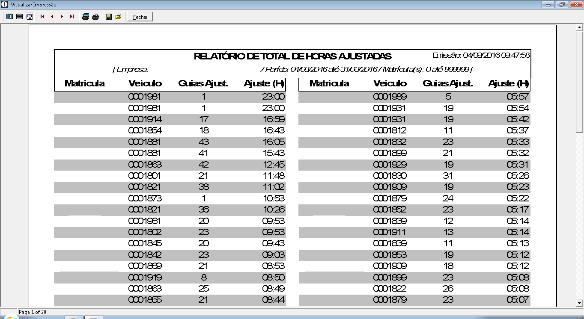The image size is (584, 319).
Task: Go to the previous page
Action: point(52,17)
